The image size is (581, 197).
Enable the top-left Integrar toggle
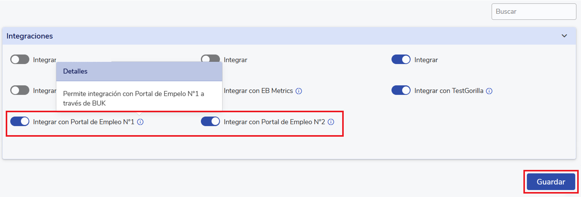[x=20, y=60]
